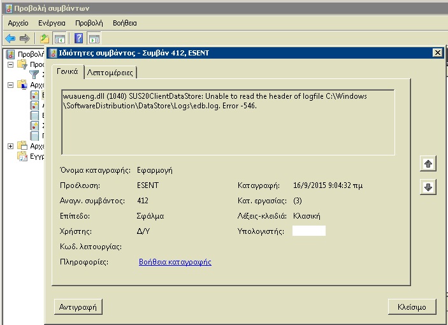
Task: Click the log name value Εφαρμογή
Action: (155, 170)
